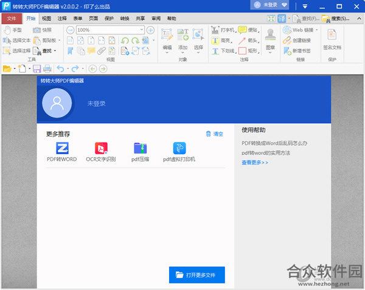Open help article PDF转换成Word后乱码怎么办

click(x=274, y=143)
